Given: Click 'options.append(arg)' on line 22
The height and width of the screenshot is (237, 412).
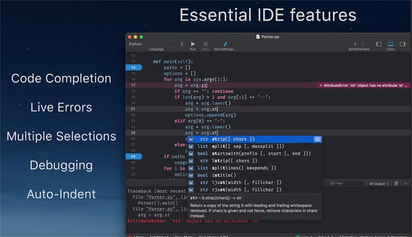Looking at the screenshot, I should 210,115.
